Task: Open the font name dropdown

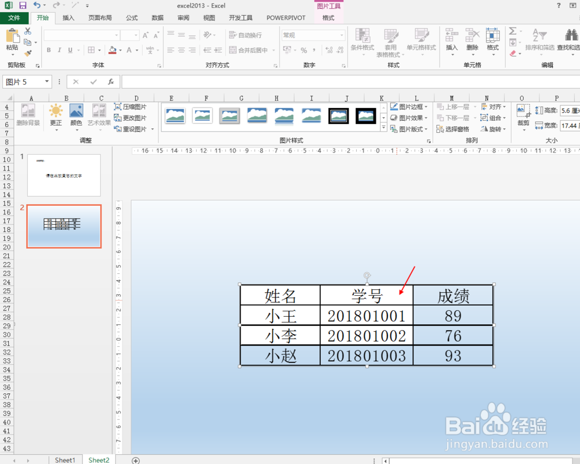Action: (x=117, y=35)
